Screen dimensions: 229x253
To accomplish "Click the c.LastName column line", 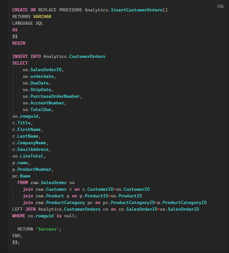I will tap(26, 136).
